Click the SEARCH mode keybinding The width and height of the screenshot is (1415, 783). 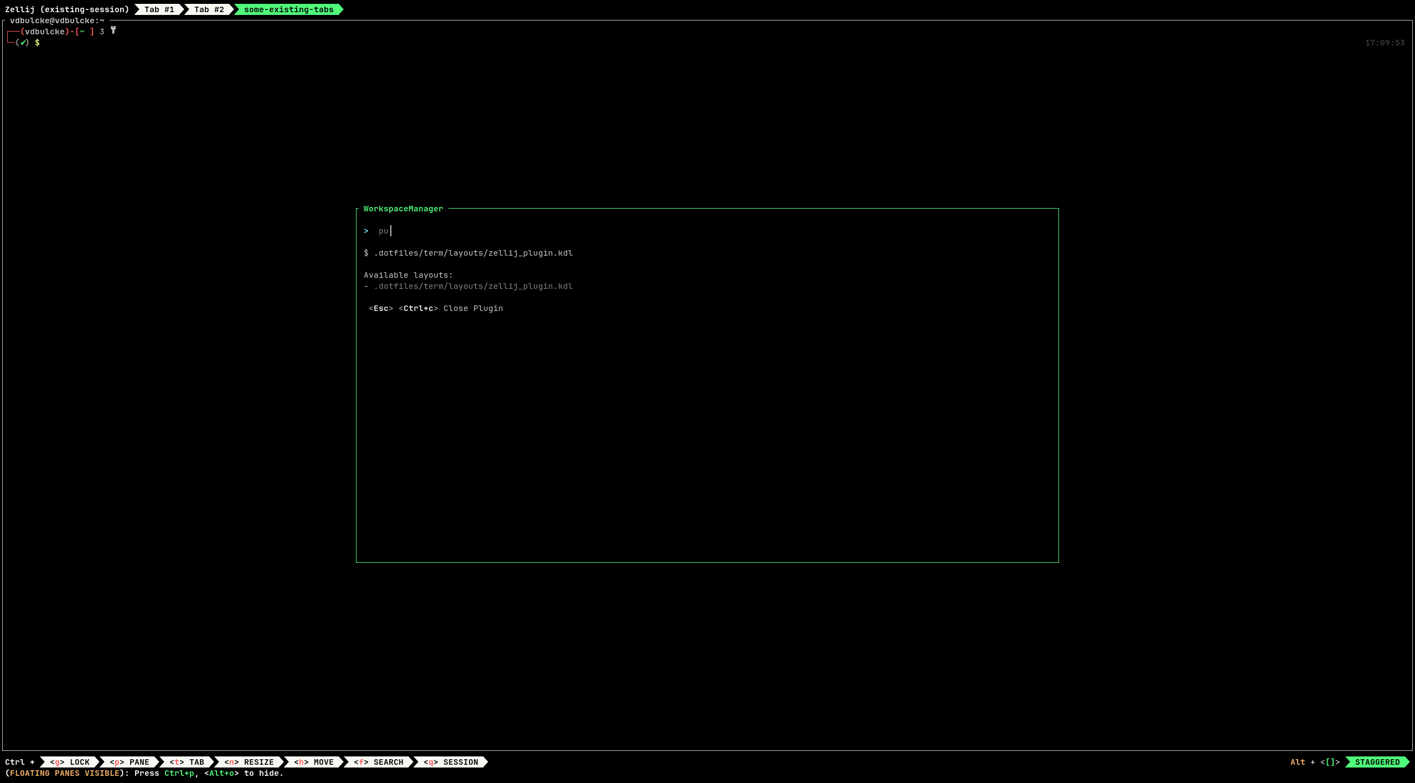pos(379,762)
